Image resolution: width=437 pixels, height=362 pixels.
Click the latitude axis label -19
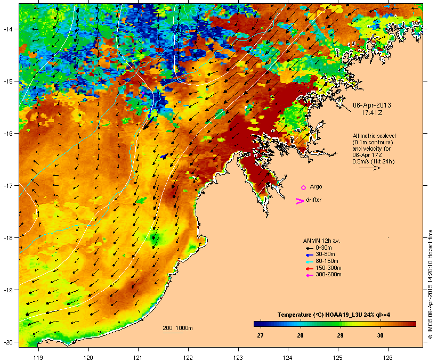(x=7, y=290)
